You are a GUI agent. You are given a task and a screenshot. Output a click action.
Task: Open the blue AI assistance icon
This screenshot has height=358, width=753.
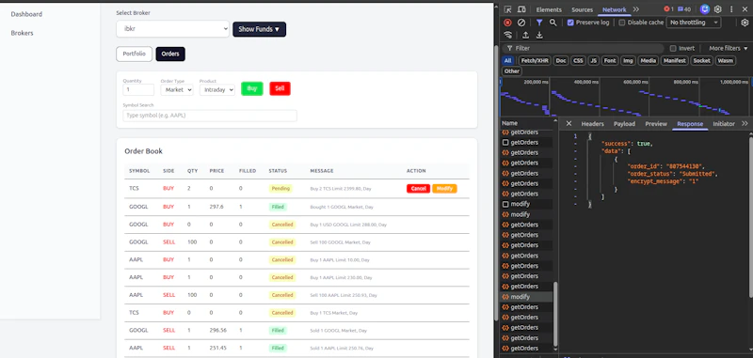tap(704, 9)
